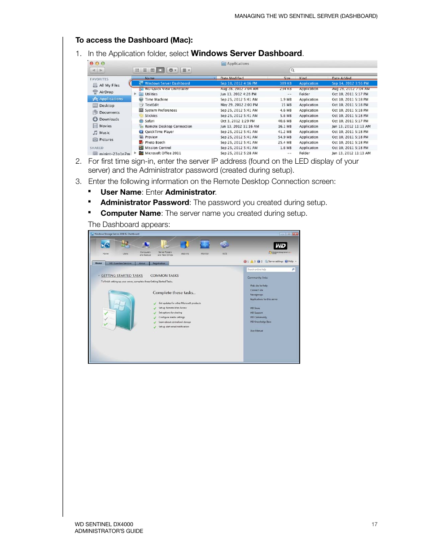This screenshot has height=554, width=428.
Task: Switch Finder to icon view
Action: [137, 70]
